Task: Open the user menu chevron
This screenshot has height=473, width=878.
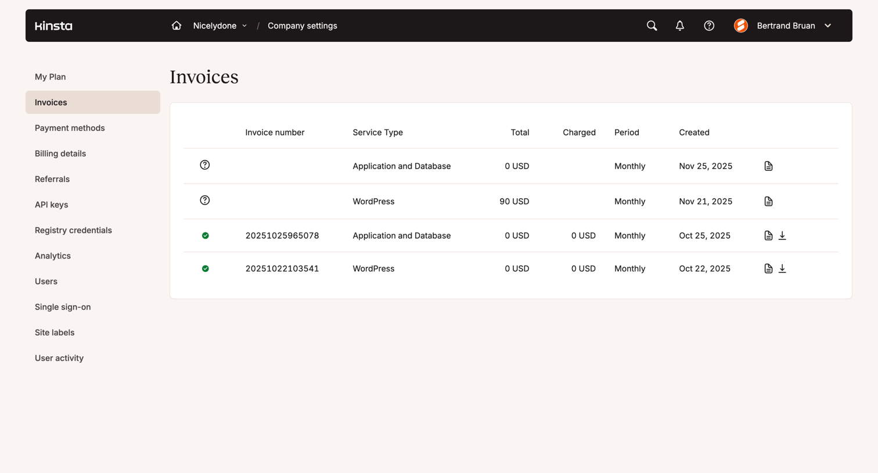Action: pyautogui.click(x=828, y=26)
